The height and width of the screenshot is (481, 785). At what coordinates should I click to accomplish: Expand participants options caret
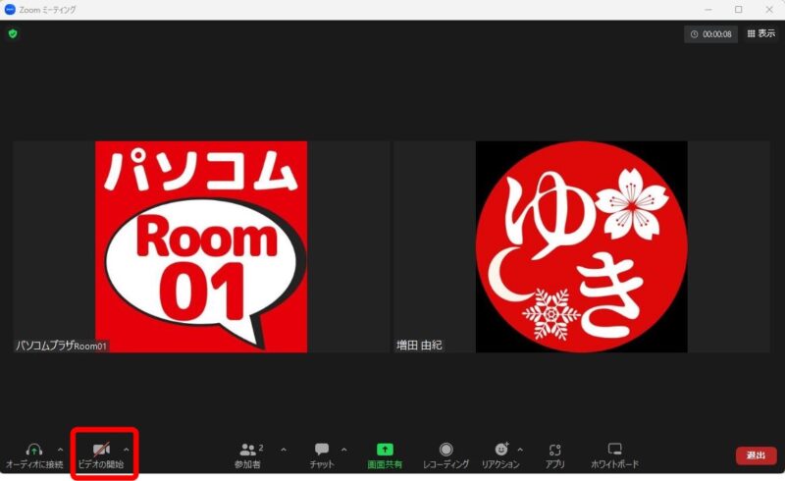pyautogui.click(x=284, y=450)
